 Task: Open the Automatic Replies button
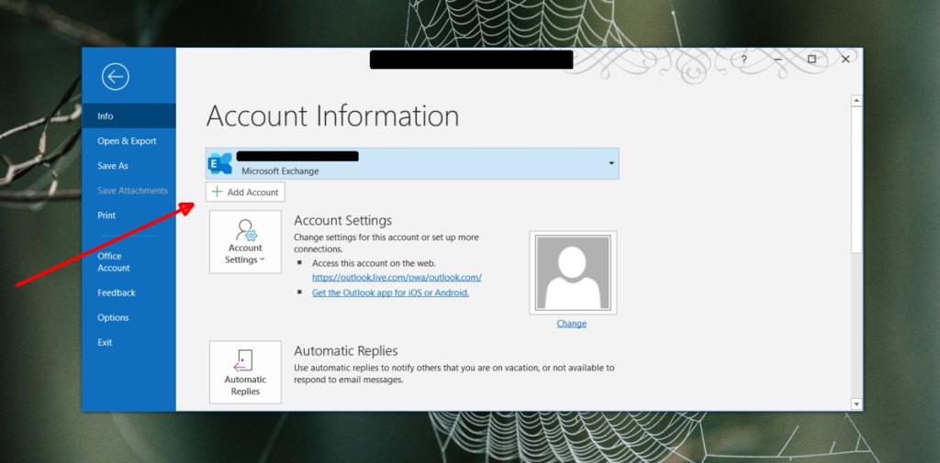click(245, 372)
